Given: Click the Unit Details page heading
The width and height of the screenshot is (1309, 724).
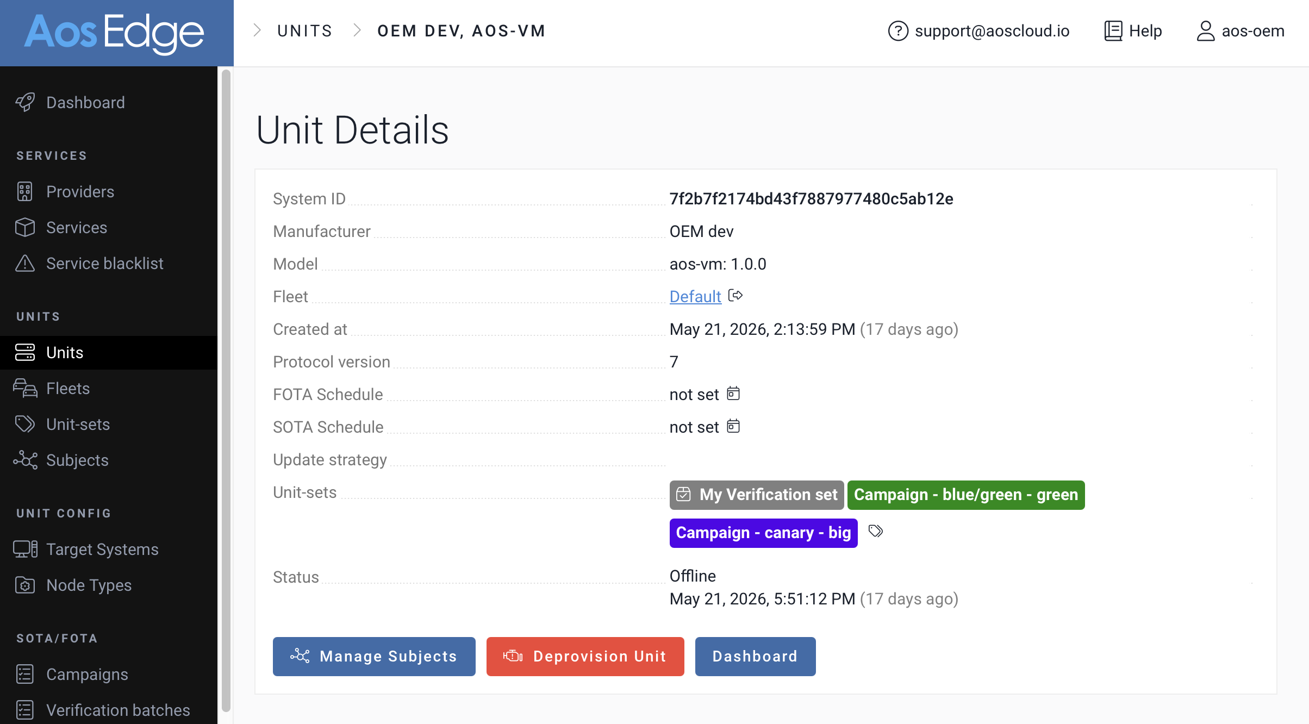Looking at the screenshot, I should (352, 130).
